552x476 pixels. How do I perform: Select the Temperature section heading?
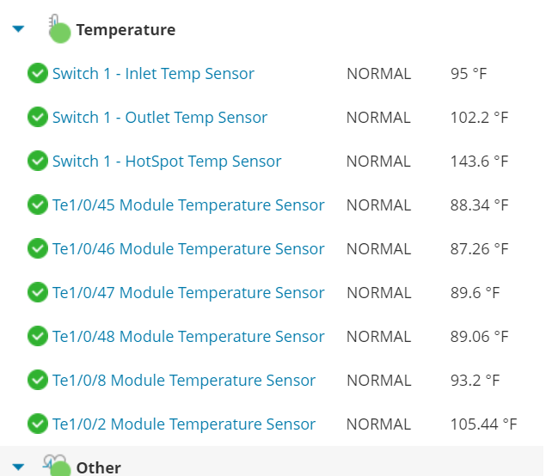pos(126,30)
